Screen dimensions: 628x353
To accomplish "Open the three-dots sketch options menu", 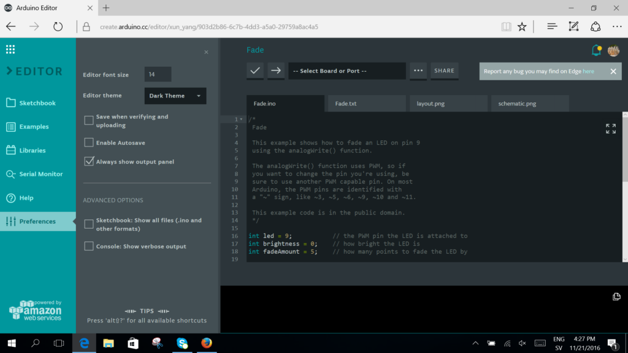I will coord(418,70).
